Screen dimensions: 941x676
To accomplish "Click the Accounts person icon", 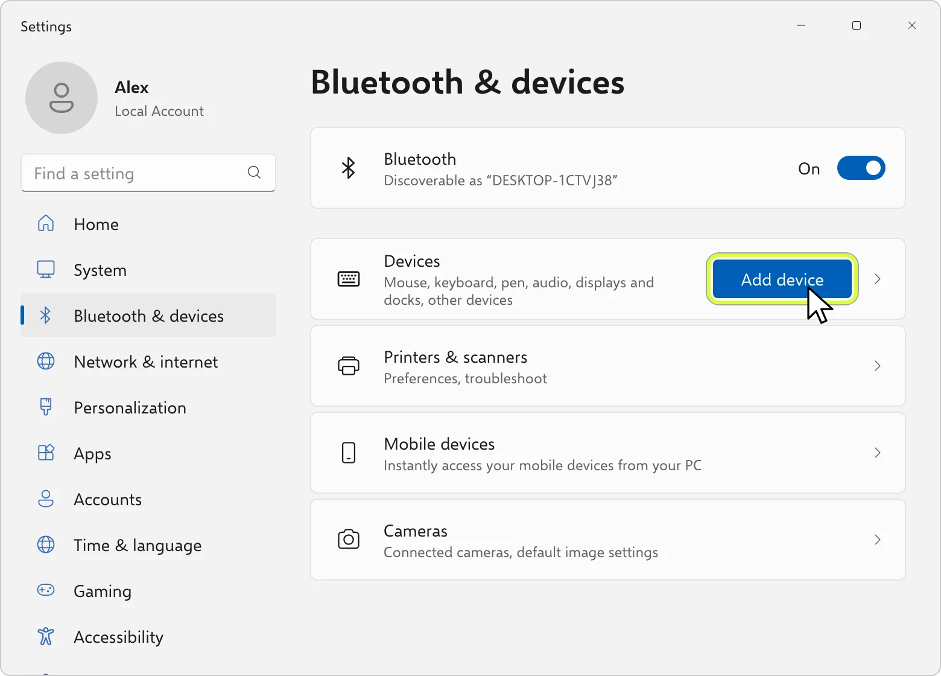I will click(46, 499).
